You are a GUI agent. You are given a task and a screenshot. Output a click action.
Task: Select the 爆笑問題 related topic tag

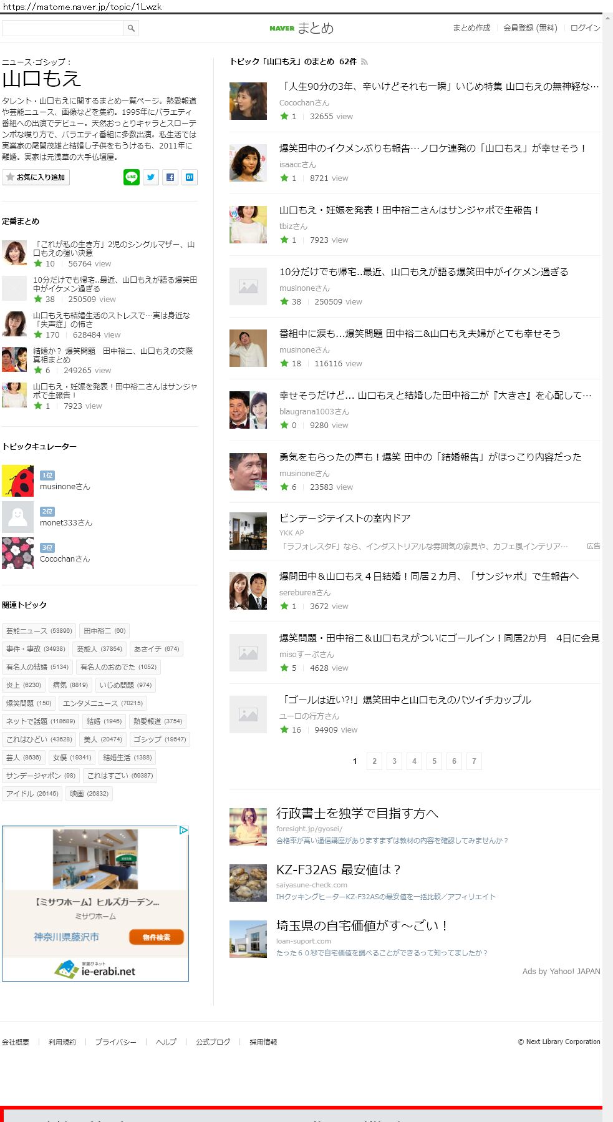point(29,703)
